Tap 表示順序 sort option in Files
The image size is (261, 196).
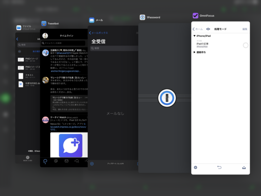coord(36,51)
